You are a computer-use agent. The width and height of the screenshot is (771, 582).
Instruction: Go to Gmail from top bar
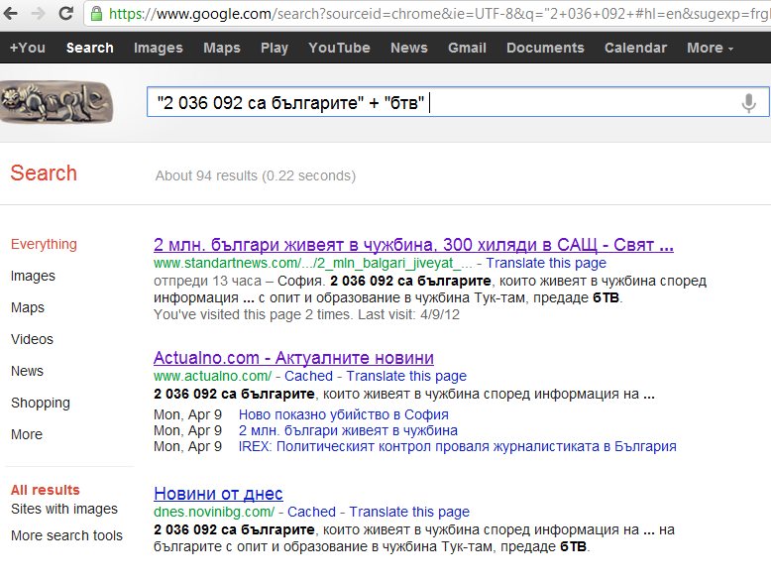pos(467,48)
